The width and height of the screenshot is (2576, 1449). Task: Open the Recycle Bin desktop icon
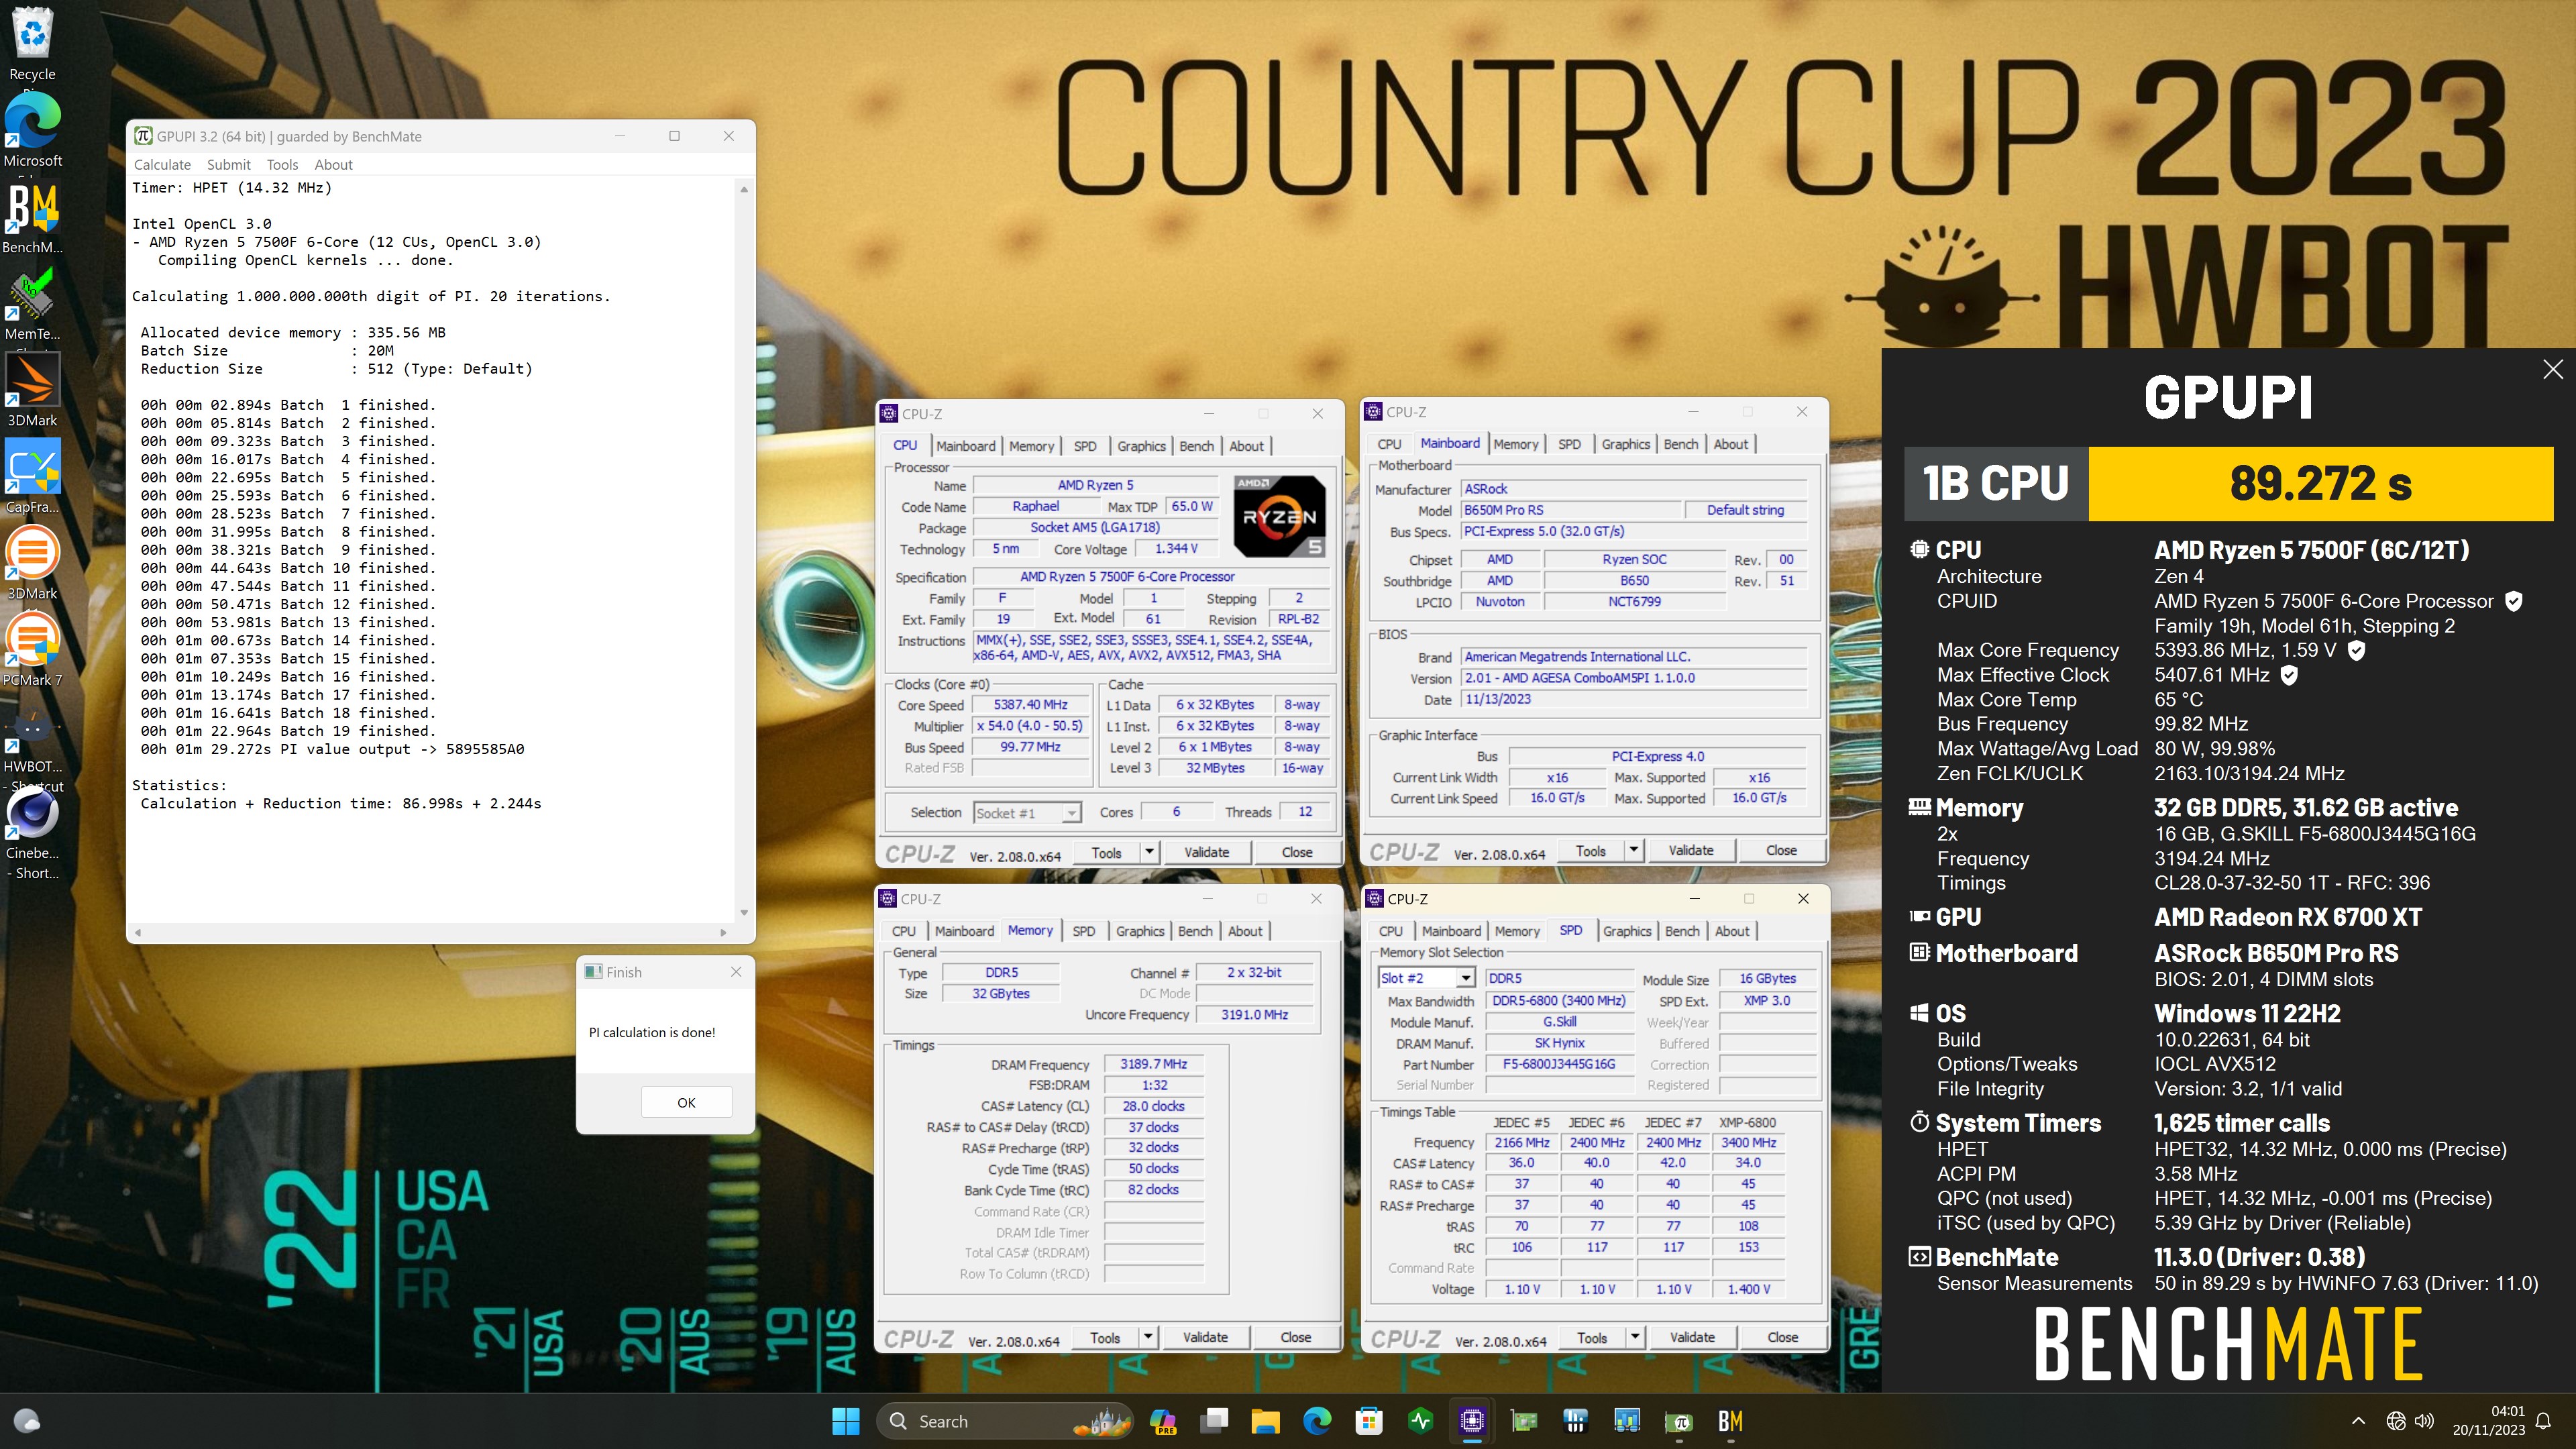[33, 44]
